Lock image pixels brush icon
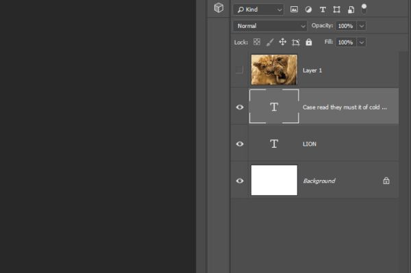 270,42
